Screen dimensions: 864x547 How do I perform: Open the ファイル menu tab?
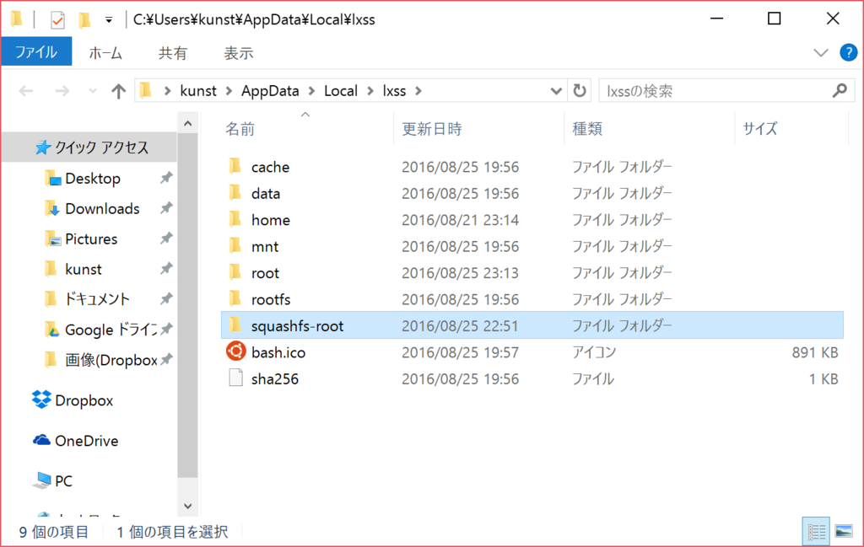36,52
